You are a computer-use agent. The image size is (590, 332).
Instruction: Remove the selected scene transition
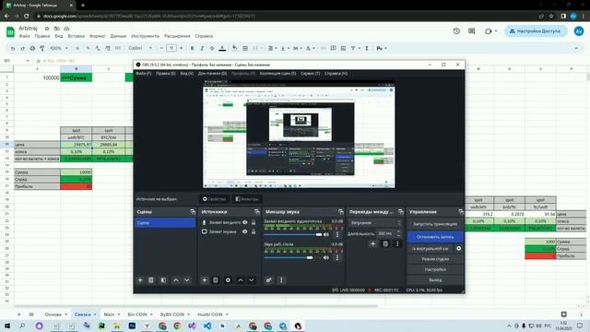click(x=385, y=243)
